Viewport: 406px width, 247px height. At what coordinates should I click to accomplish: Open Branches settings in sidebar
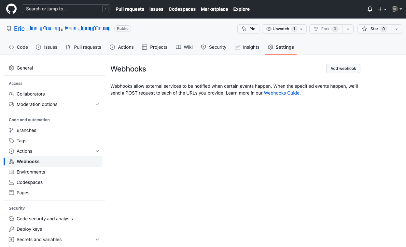(54, 130)
